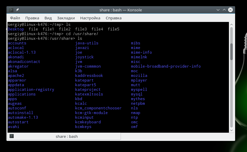This screenshot has width=247, height=152.
Task: Open the Правка menu
Action: pos(32,18)
